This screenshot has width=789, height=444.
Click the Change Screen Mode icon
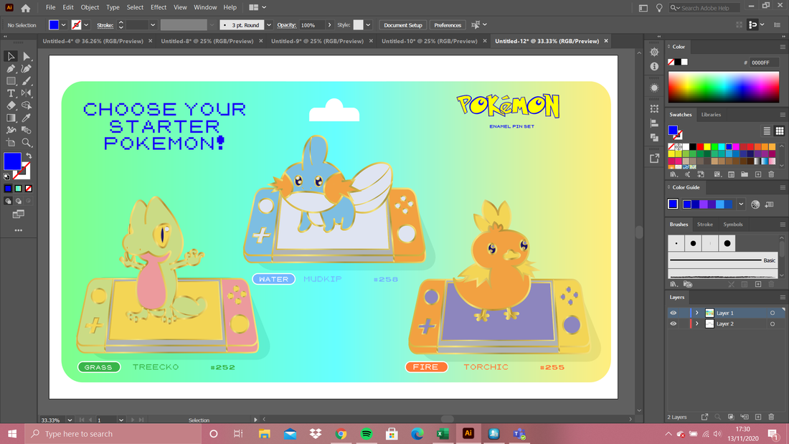click(18, 214)
